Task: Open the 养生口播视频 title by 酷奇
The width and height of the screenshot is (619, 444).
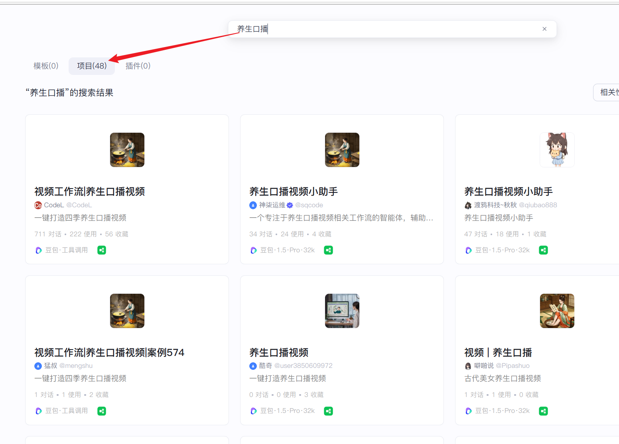Action: [x=279, y=353]
